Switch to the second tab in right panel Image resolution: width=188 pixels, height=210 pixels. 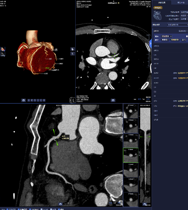(x=181, y=2)
